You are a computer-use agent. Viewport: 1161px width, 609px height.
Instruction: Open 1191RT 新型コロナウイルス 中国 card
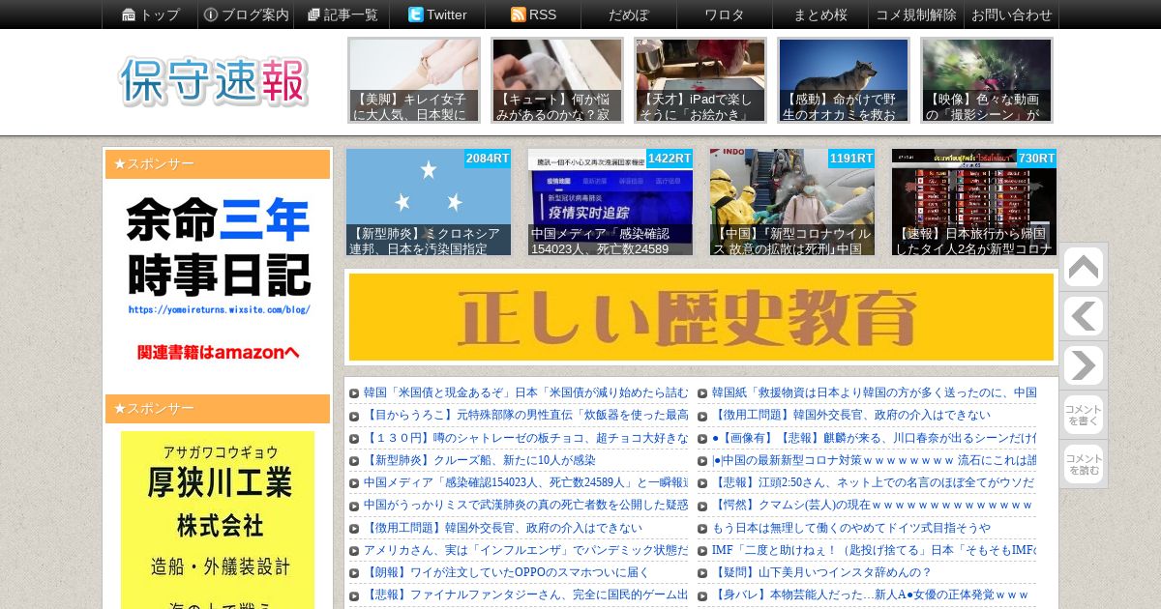point(792,202)
